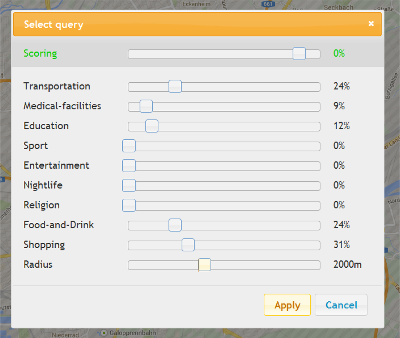Click the Scoring slider handle

pos(299,53)
